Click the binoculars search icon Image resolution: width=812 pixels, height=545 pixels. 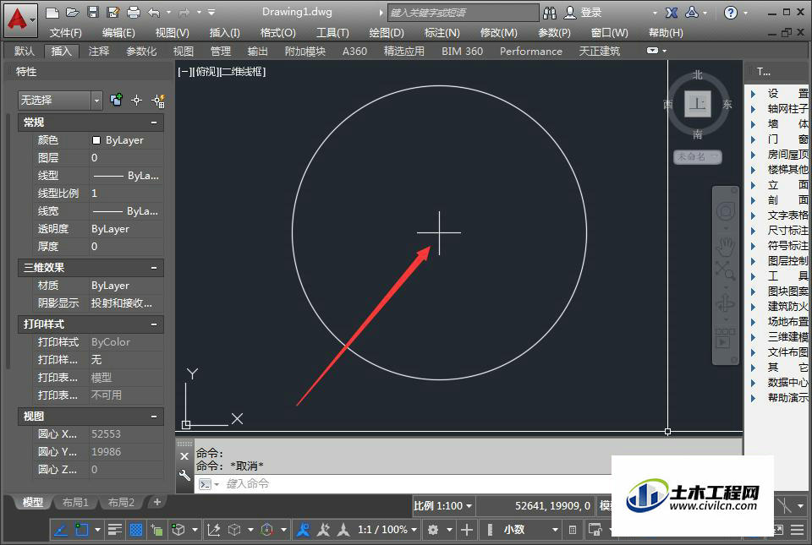550,13
